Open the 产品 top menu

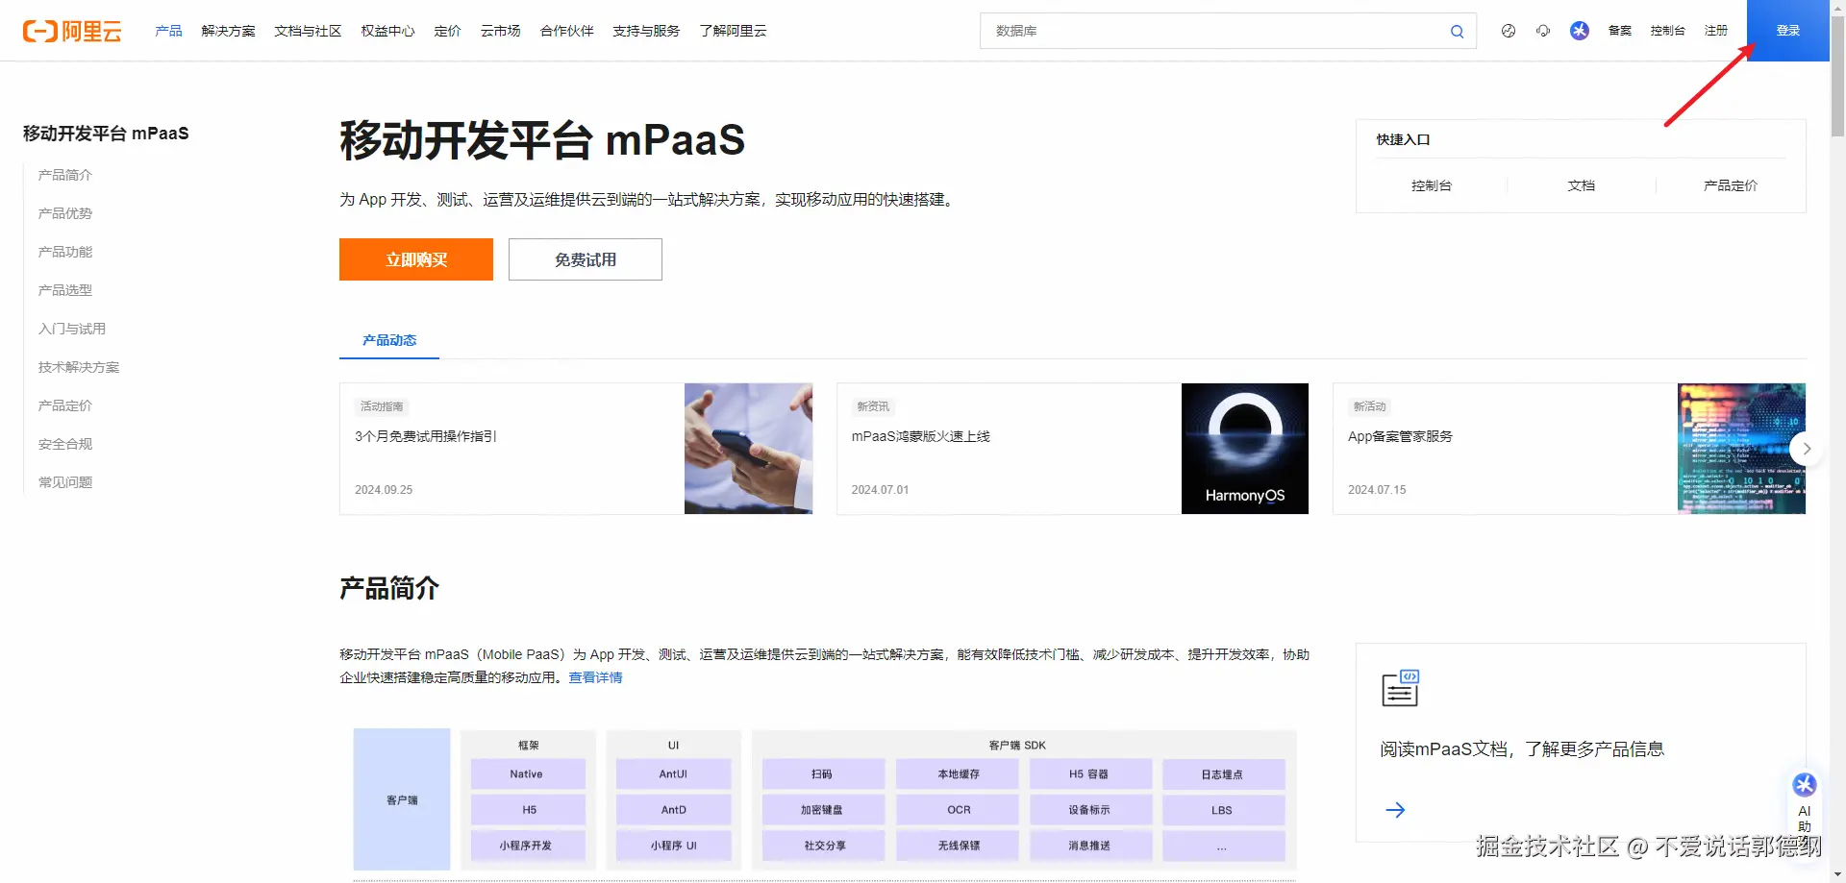click(168, 31)
